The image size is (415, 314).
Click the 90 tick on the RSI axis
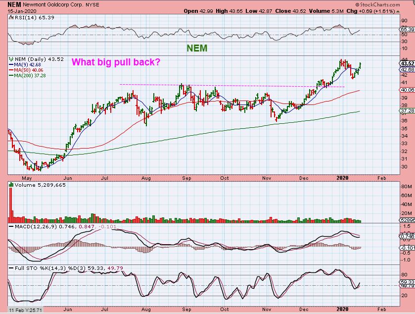pos(404,21)
